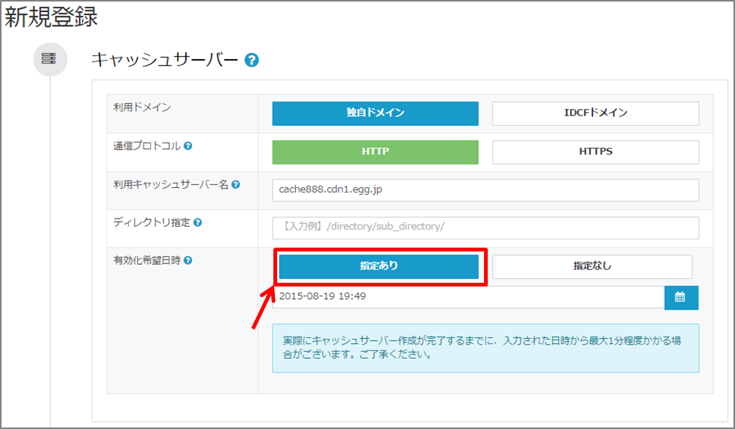Click the cache888.cdn1.egg.jp server name field

click(486, 190)
